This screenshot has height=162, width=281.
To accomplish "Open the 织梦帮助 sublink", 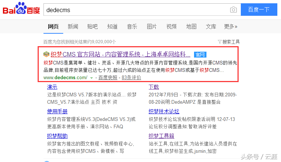I will [57, 136].
